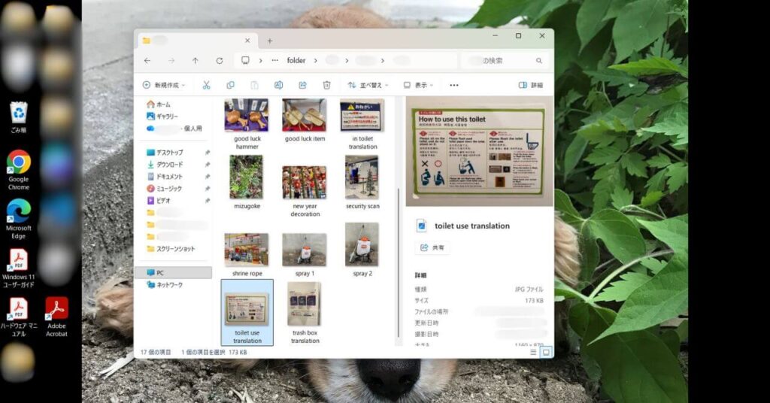Go back with the left arrow button
Screen dimensions: 770x403
147,60
